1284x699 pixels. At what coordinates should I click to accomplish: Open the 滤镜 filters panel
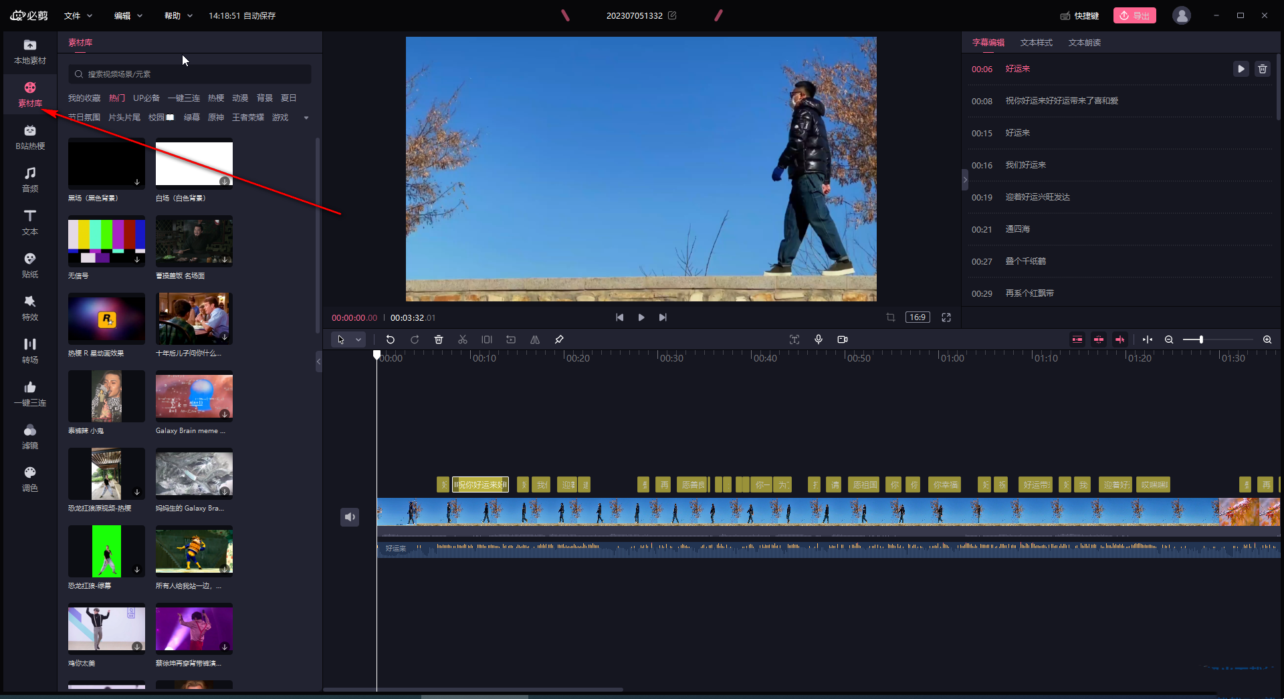30,436
